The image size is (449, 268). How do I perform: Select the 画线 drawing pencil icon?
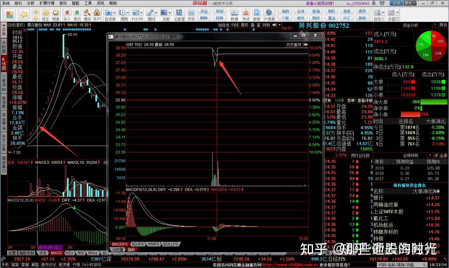click(x=150, y=12)
